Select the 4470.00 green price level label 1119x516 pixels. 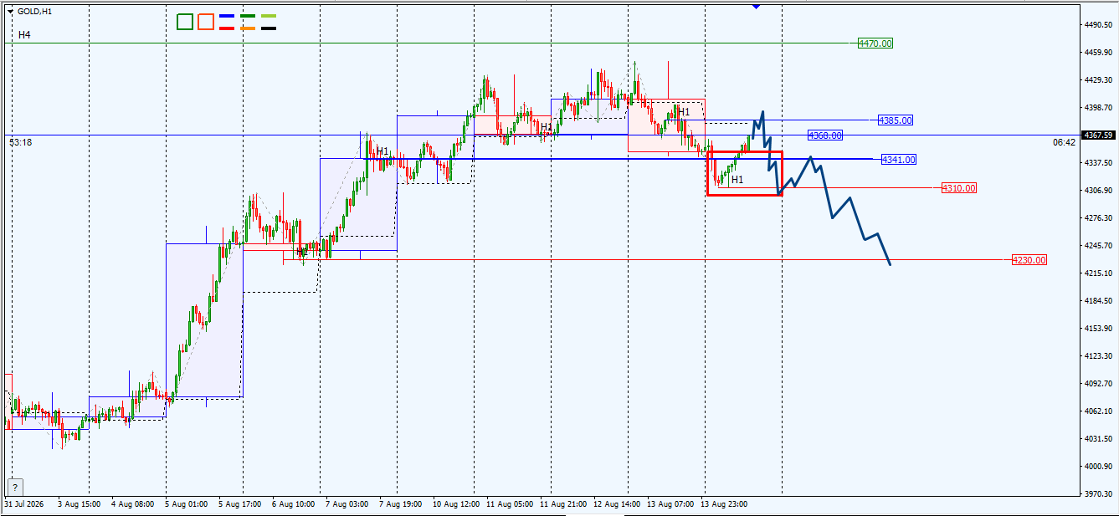(875, 43)
